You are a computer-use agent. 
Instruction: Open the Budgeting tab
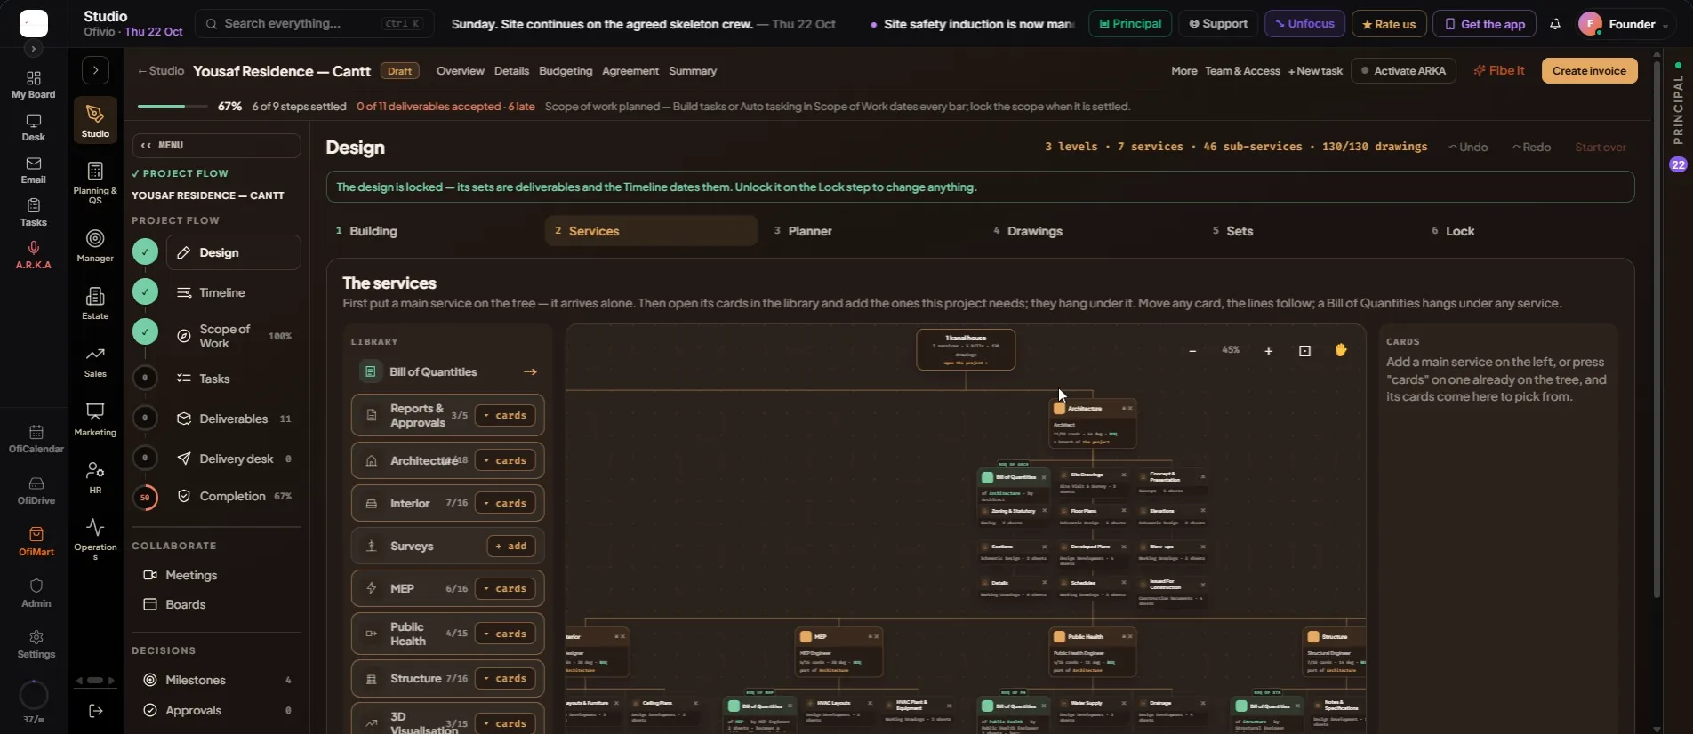566,71
